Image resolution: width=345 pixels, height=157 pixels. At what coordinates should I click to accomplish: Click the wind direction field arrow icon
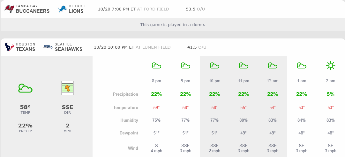[x=67, y=88]
